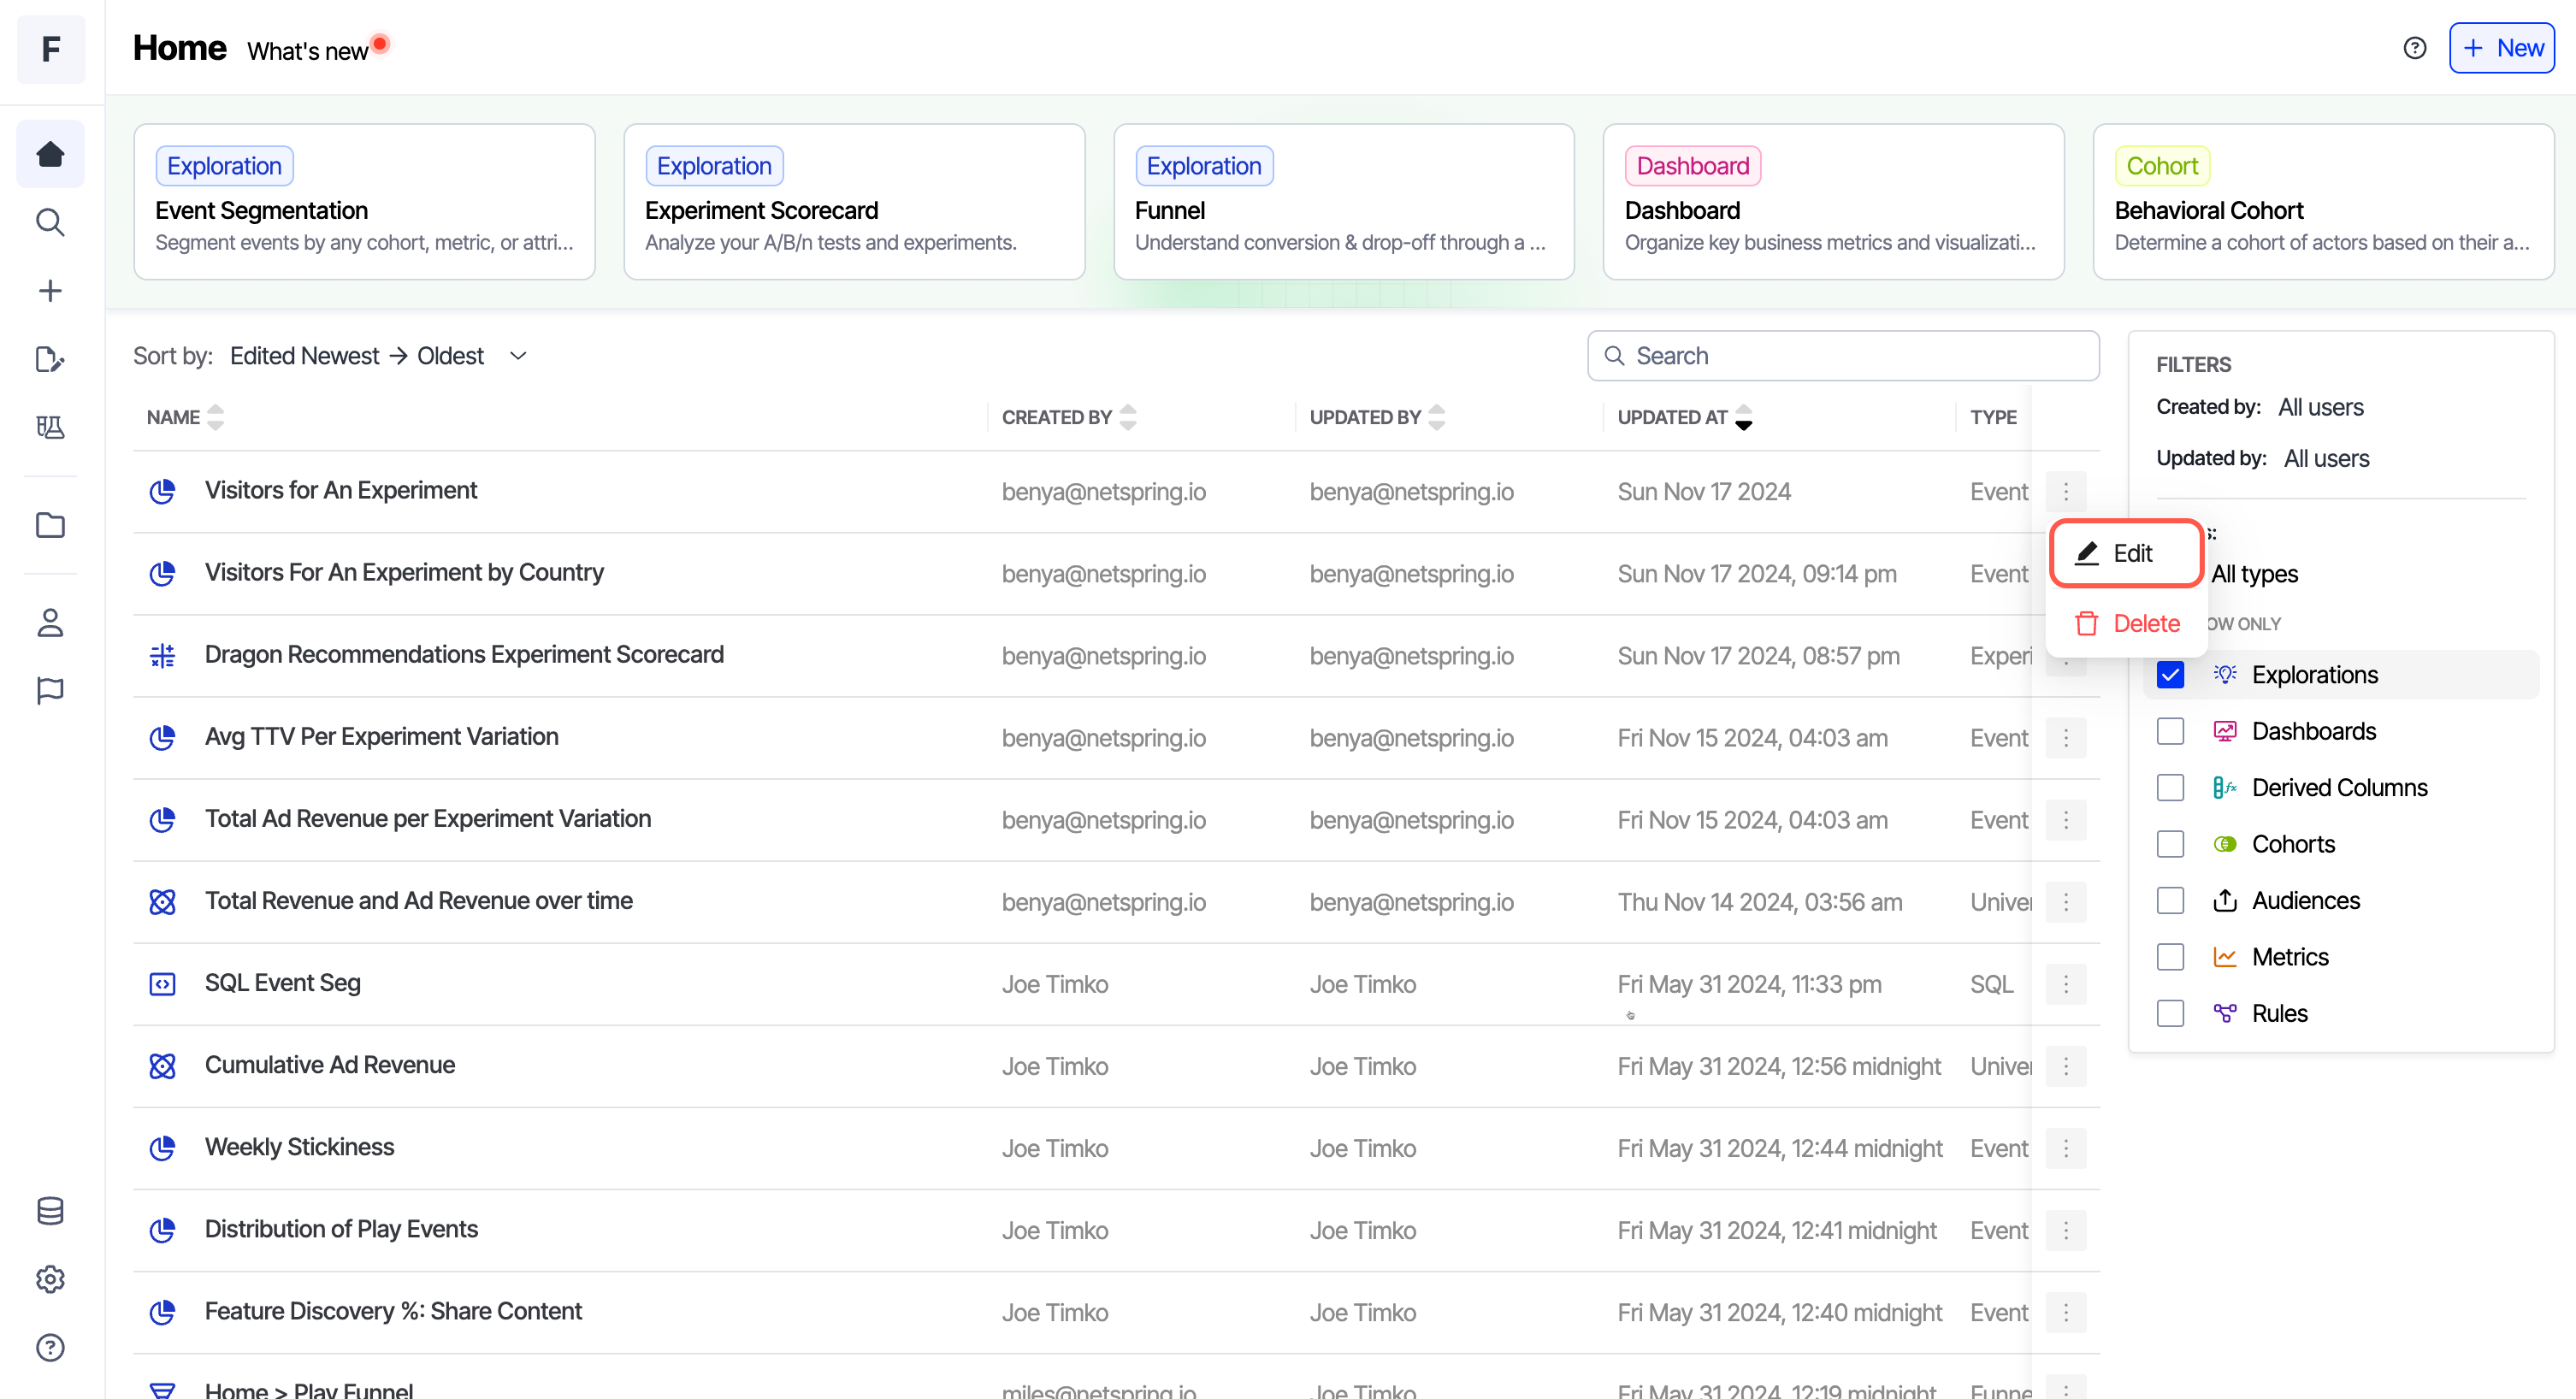Screen dimensions: 2576x1399
Task: Sort table by UPDATED AT column
Action: pyautogui.click(x=1685, y=417)
